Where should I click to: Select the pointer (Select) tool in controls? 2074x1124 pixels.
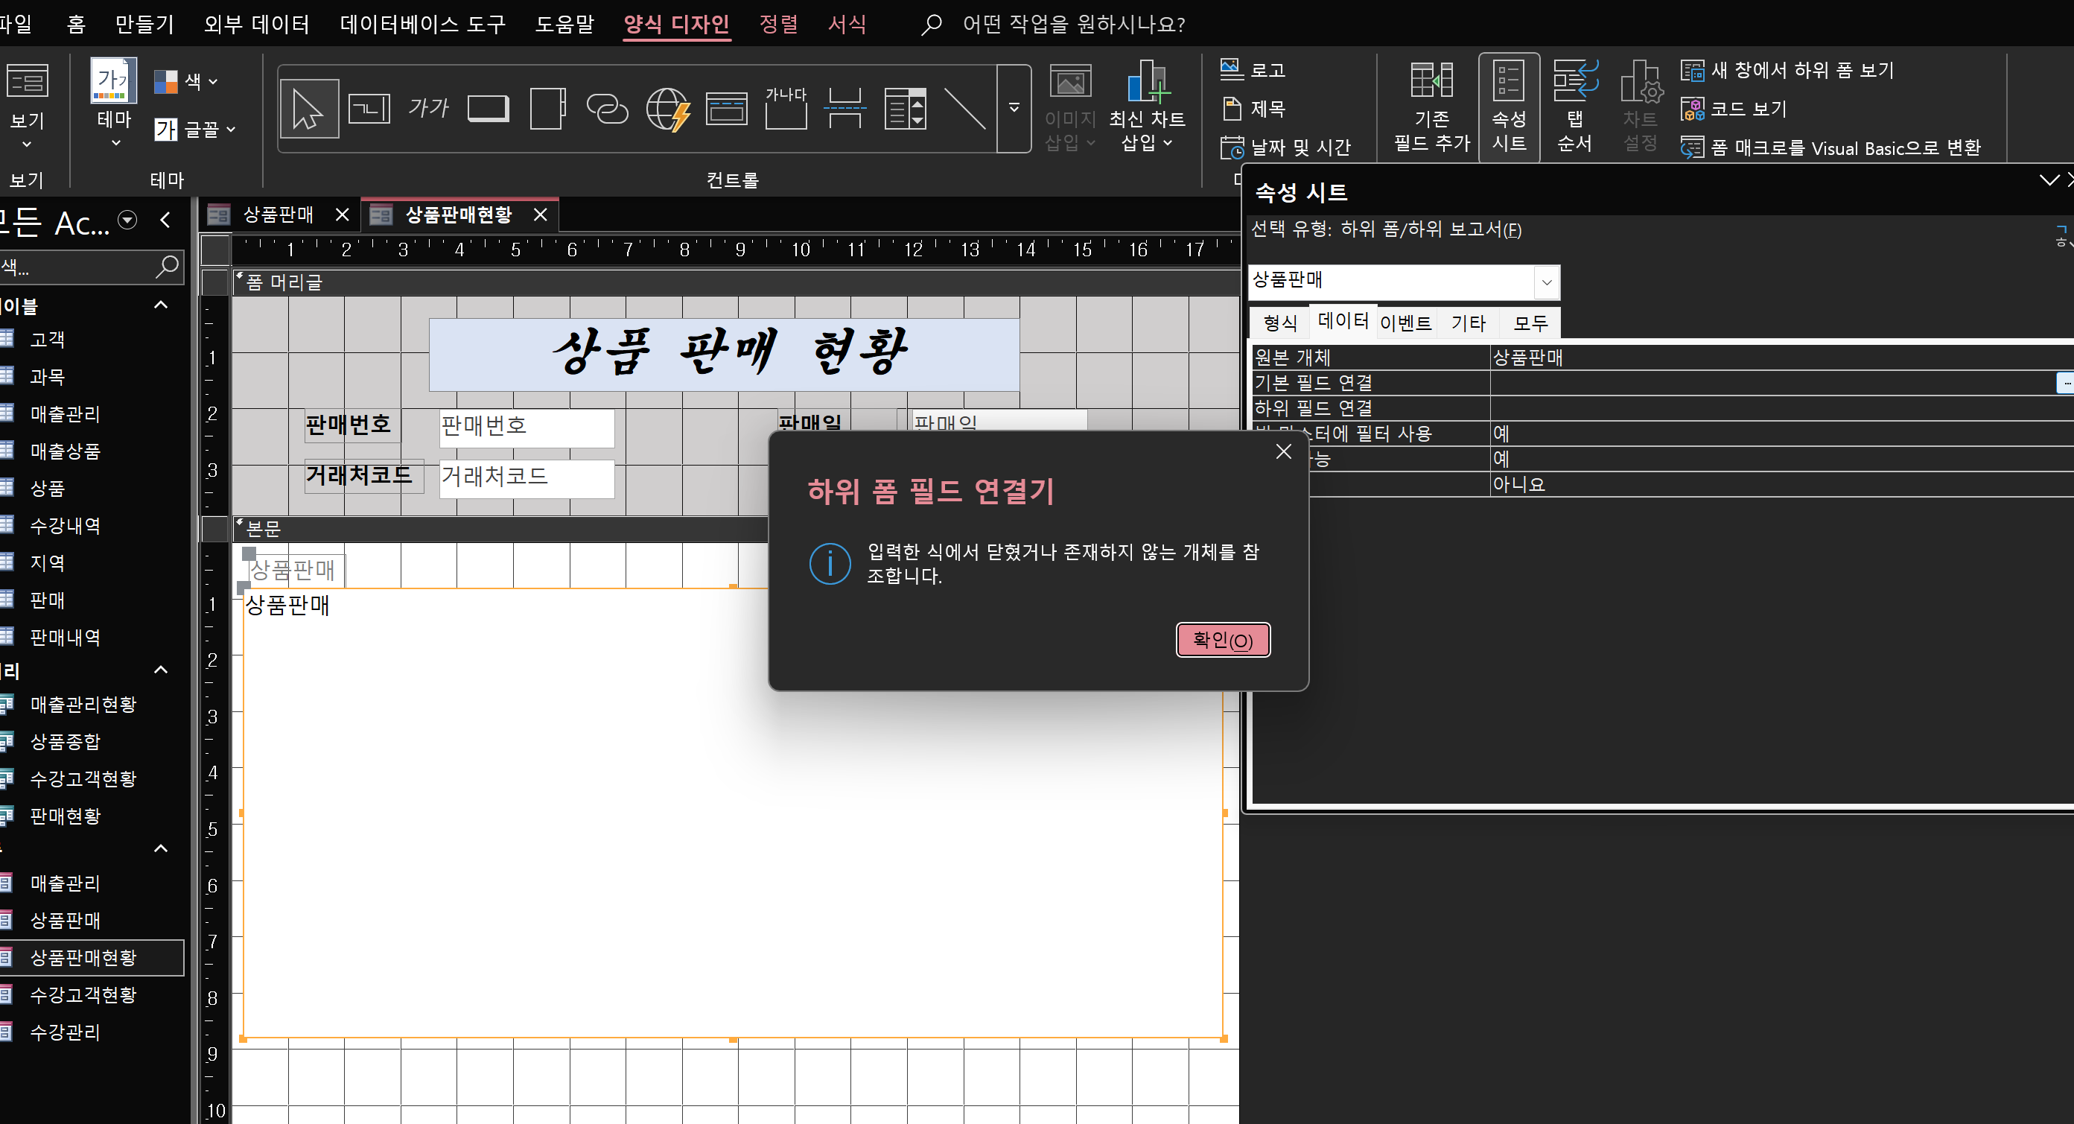tap(308, 109)
